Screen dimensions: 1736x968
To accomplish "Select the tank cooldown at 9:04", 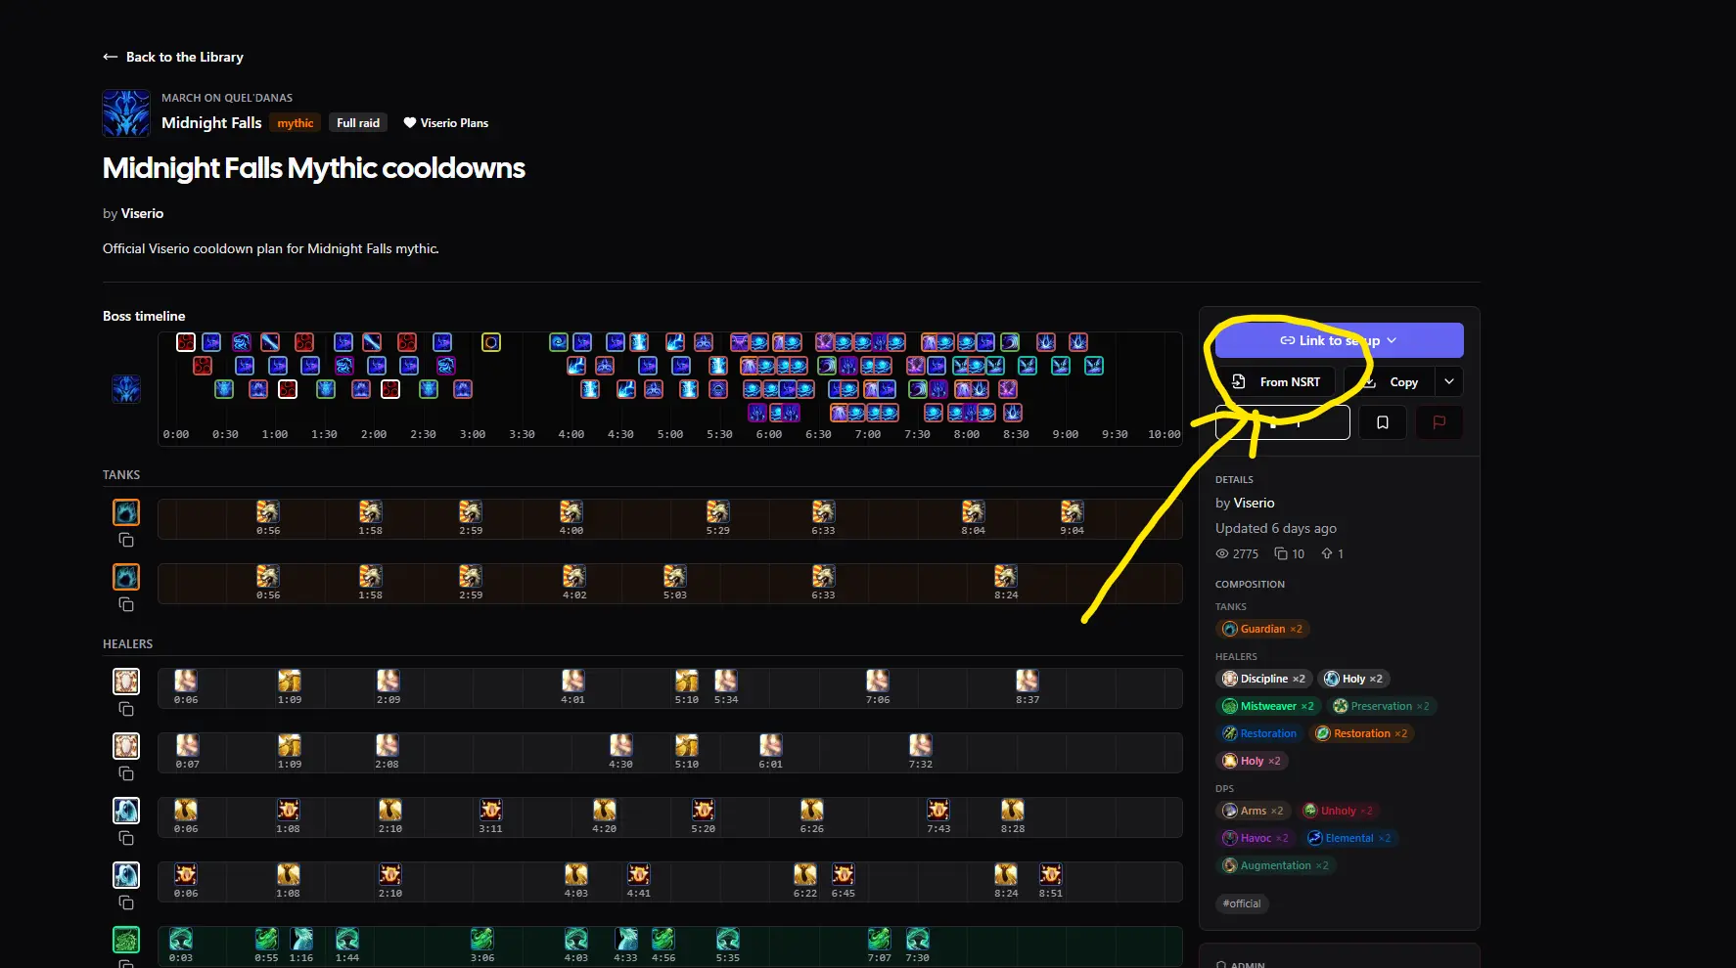I will 1072,512.
